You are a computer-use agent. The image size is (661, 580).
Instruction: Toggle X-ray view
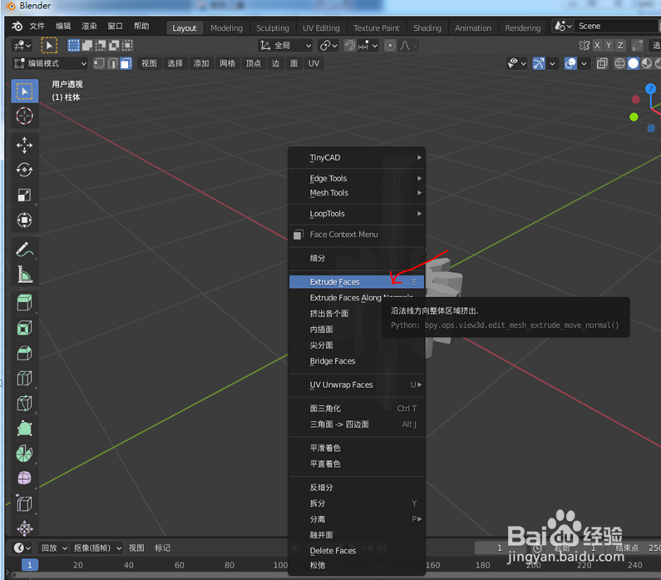[x=602, y=63]
